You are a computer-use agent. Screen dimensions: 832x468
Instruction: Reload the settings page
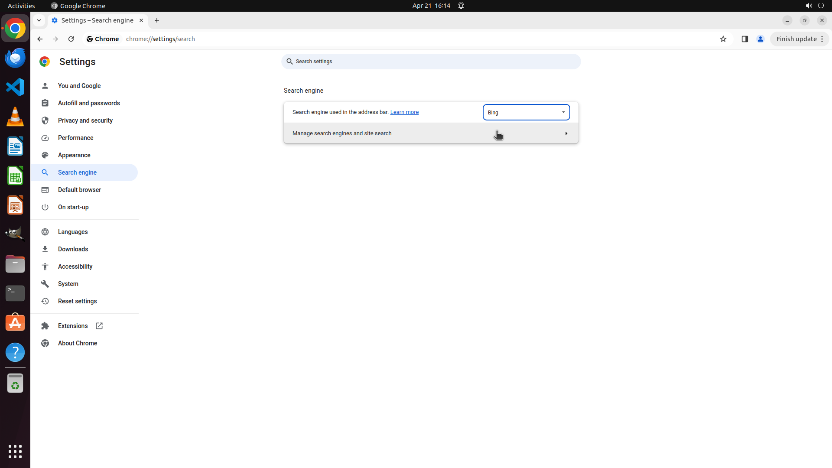(71, 39)
